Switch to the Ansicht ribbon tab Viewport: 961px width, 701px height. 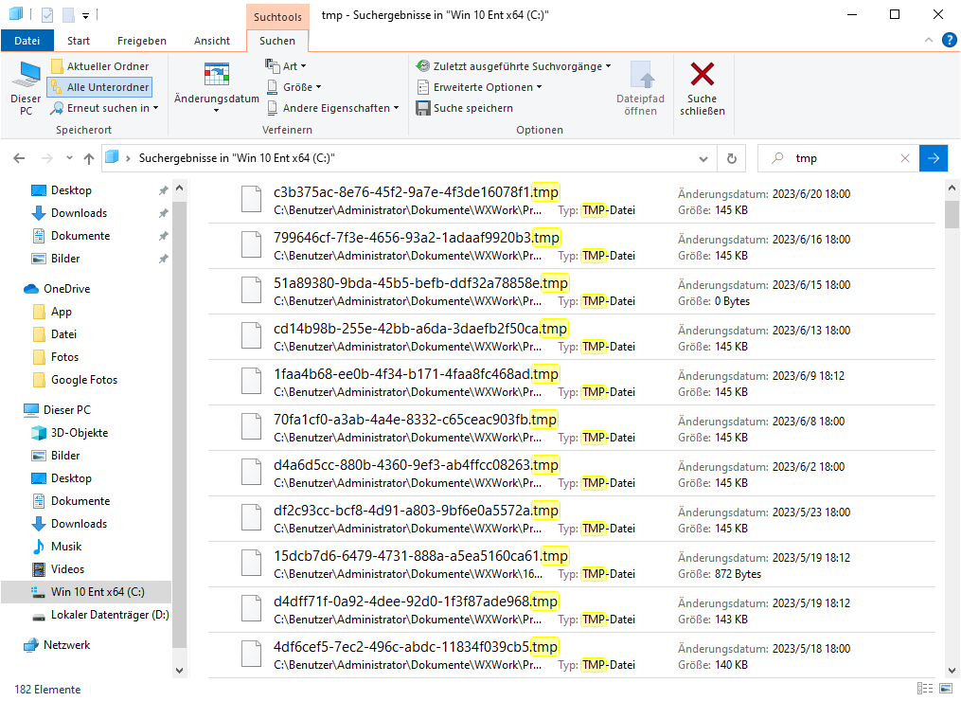[212, 41]
